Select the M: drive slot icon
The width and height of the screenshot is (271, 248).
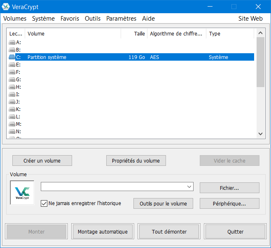pos(12,124)
